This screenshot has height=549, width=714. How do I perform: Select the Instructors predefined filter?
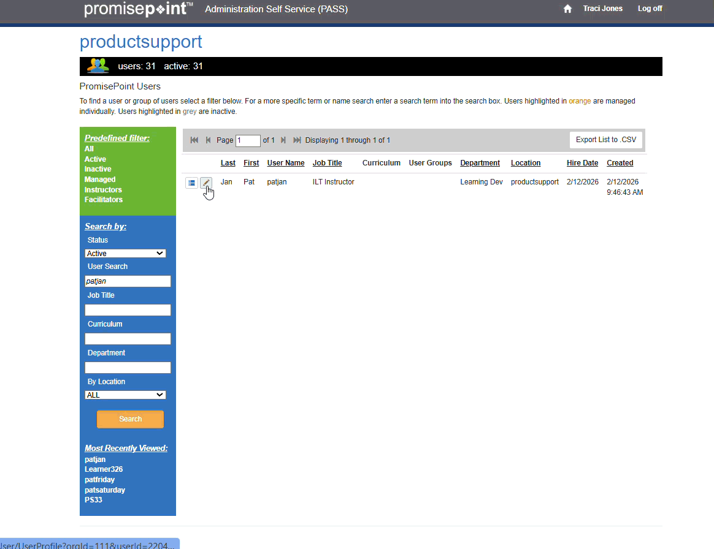(x=103, y=190)
